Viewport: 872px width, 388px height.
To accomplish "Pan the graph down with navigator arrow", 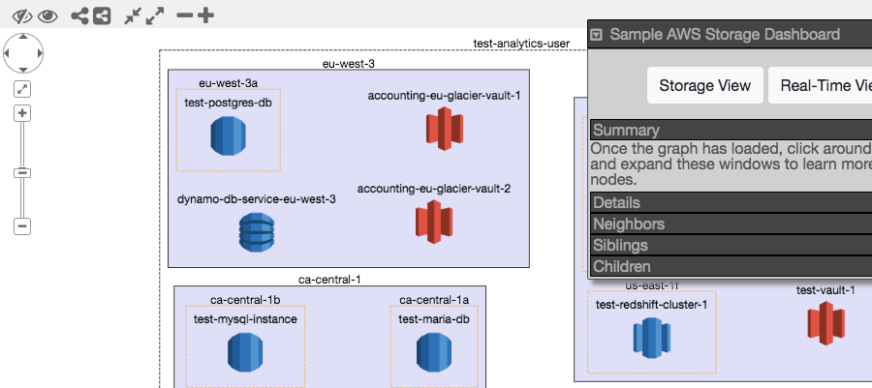I will point(23,70).
